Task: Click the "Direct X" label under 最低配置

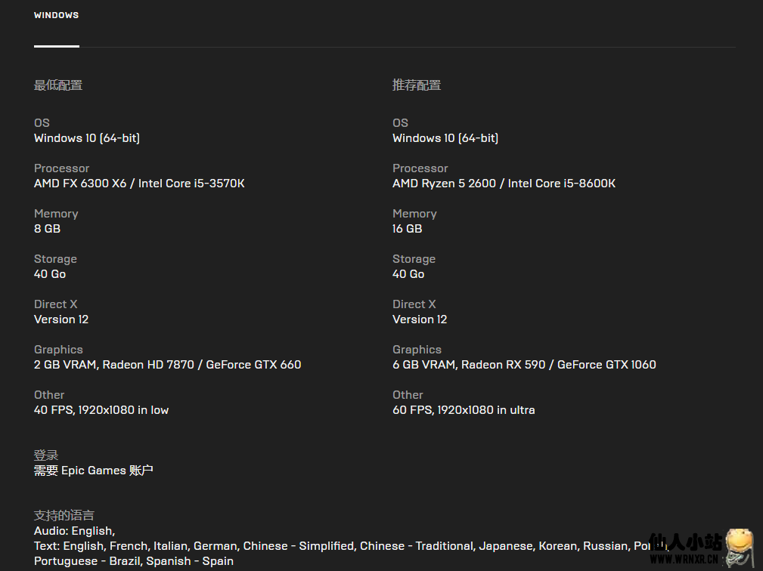Action: (55, 304)
